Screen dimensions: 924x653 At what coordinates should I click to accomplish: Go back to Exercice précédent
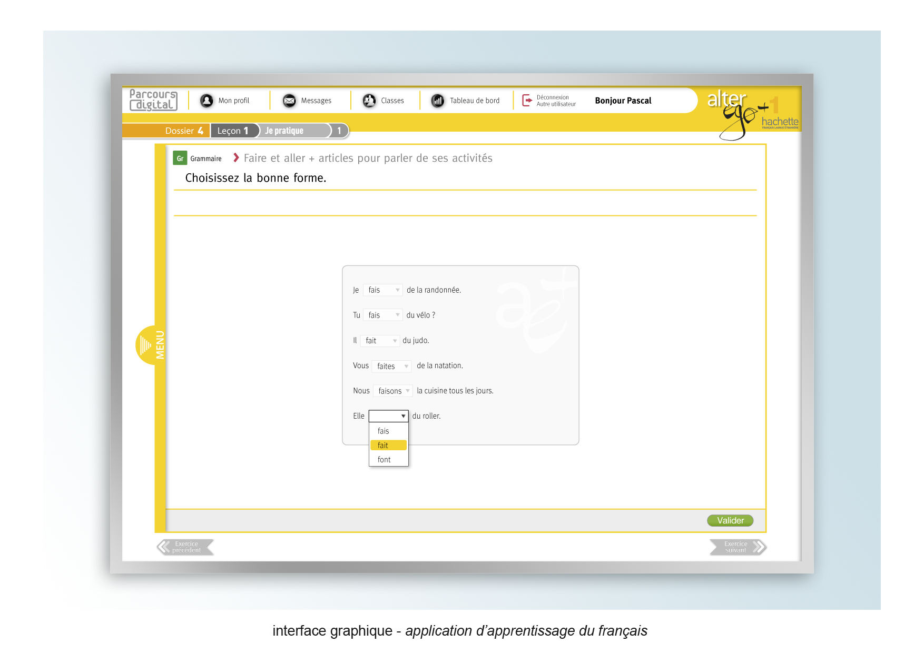point(185,547)
